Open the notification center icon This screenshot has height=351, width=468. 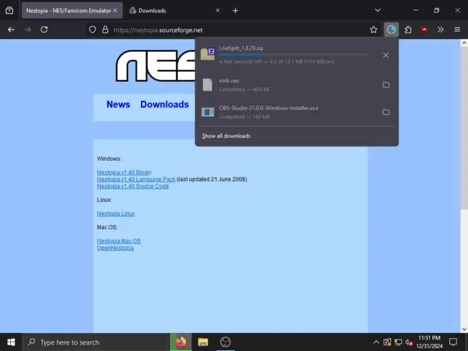pos(453,342)
